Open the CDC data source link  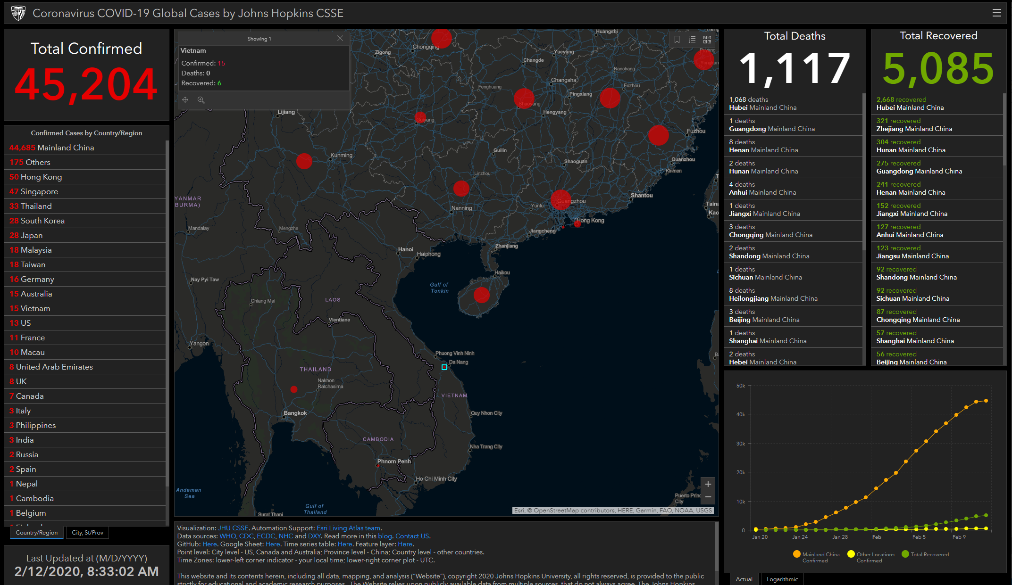pyautogui.click(x=246, y=536)
